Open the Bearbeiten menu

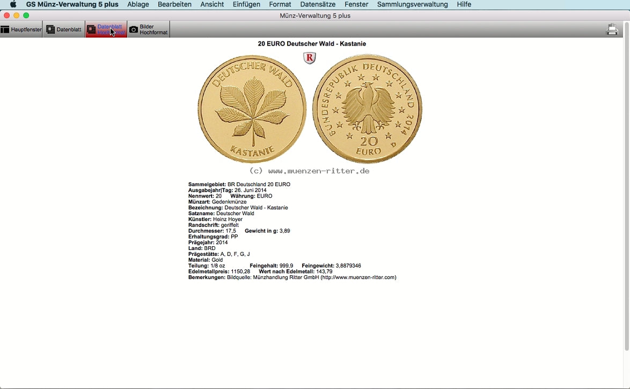pyautogui.click(x=174, y=4)
